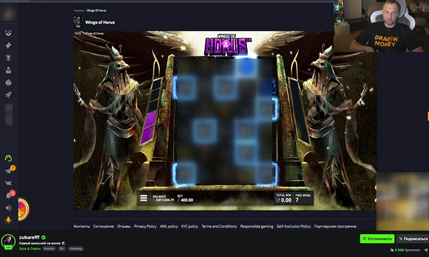This screenshot has width=429, height=257.
Task: Click the bug-shaped icon in the sidebar
Action: 9,58
